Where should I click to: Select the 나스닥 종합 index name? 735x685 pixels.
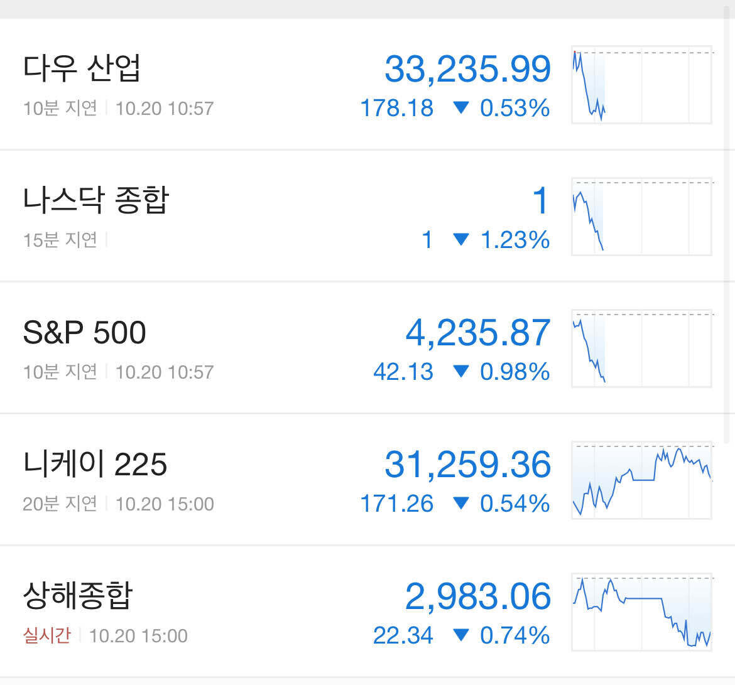(93, 200)
